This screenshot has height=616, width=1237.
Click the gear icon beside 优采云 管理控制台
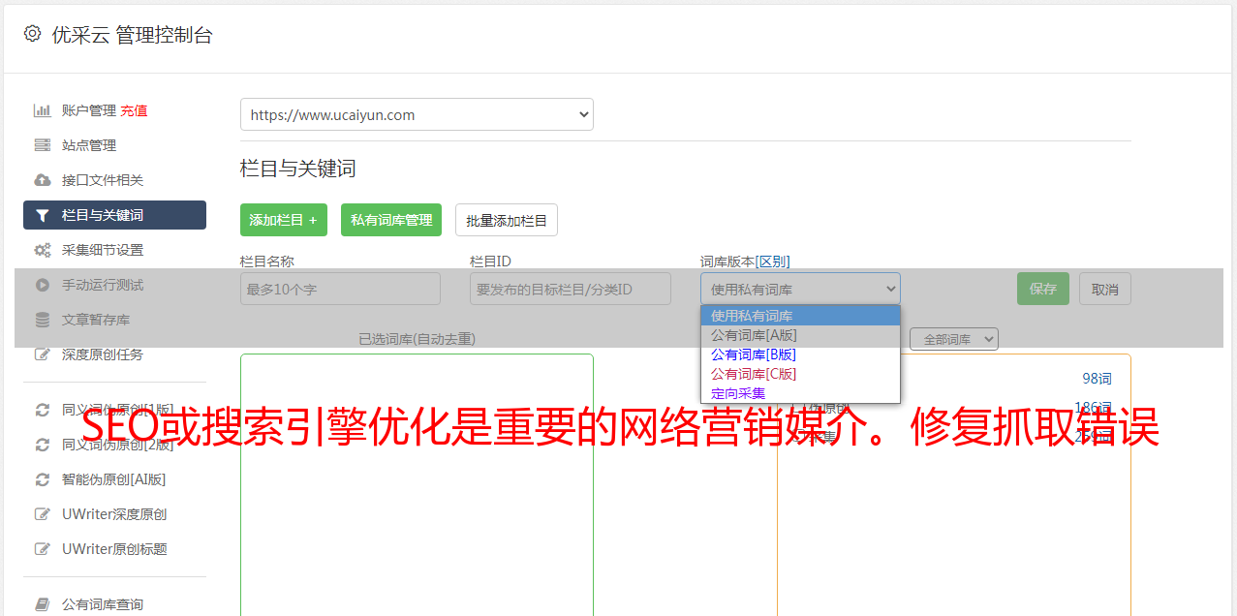(32, 34)
